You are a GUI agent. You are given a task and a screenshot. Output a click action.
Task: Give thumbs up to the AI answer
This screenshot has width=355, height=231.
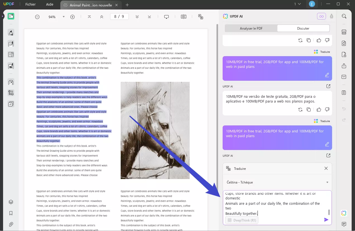point(319,109)
